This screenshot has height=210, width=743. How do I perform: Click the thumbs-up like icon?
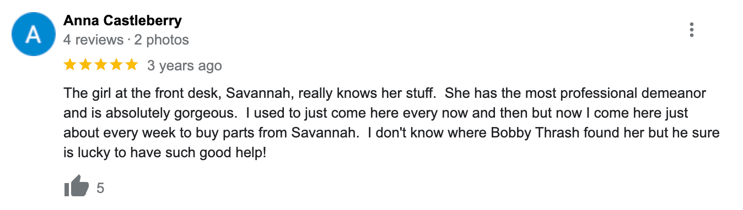(76, 187)
